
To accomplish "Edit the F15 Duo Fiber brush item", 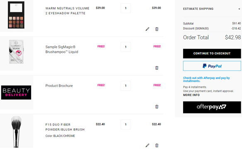I will [148, 145].
